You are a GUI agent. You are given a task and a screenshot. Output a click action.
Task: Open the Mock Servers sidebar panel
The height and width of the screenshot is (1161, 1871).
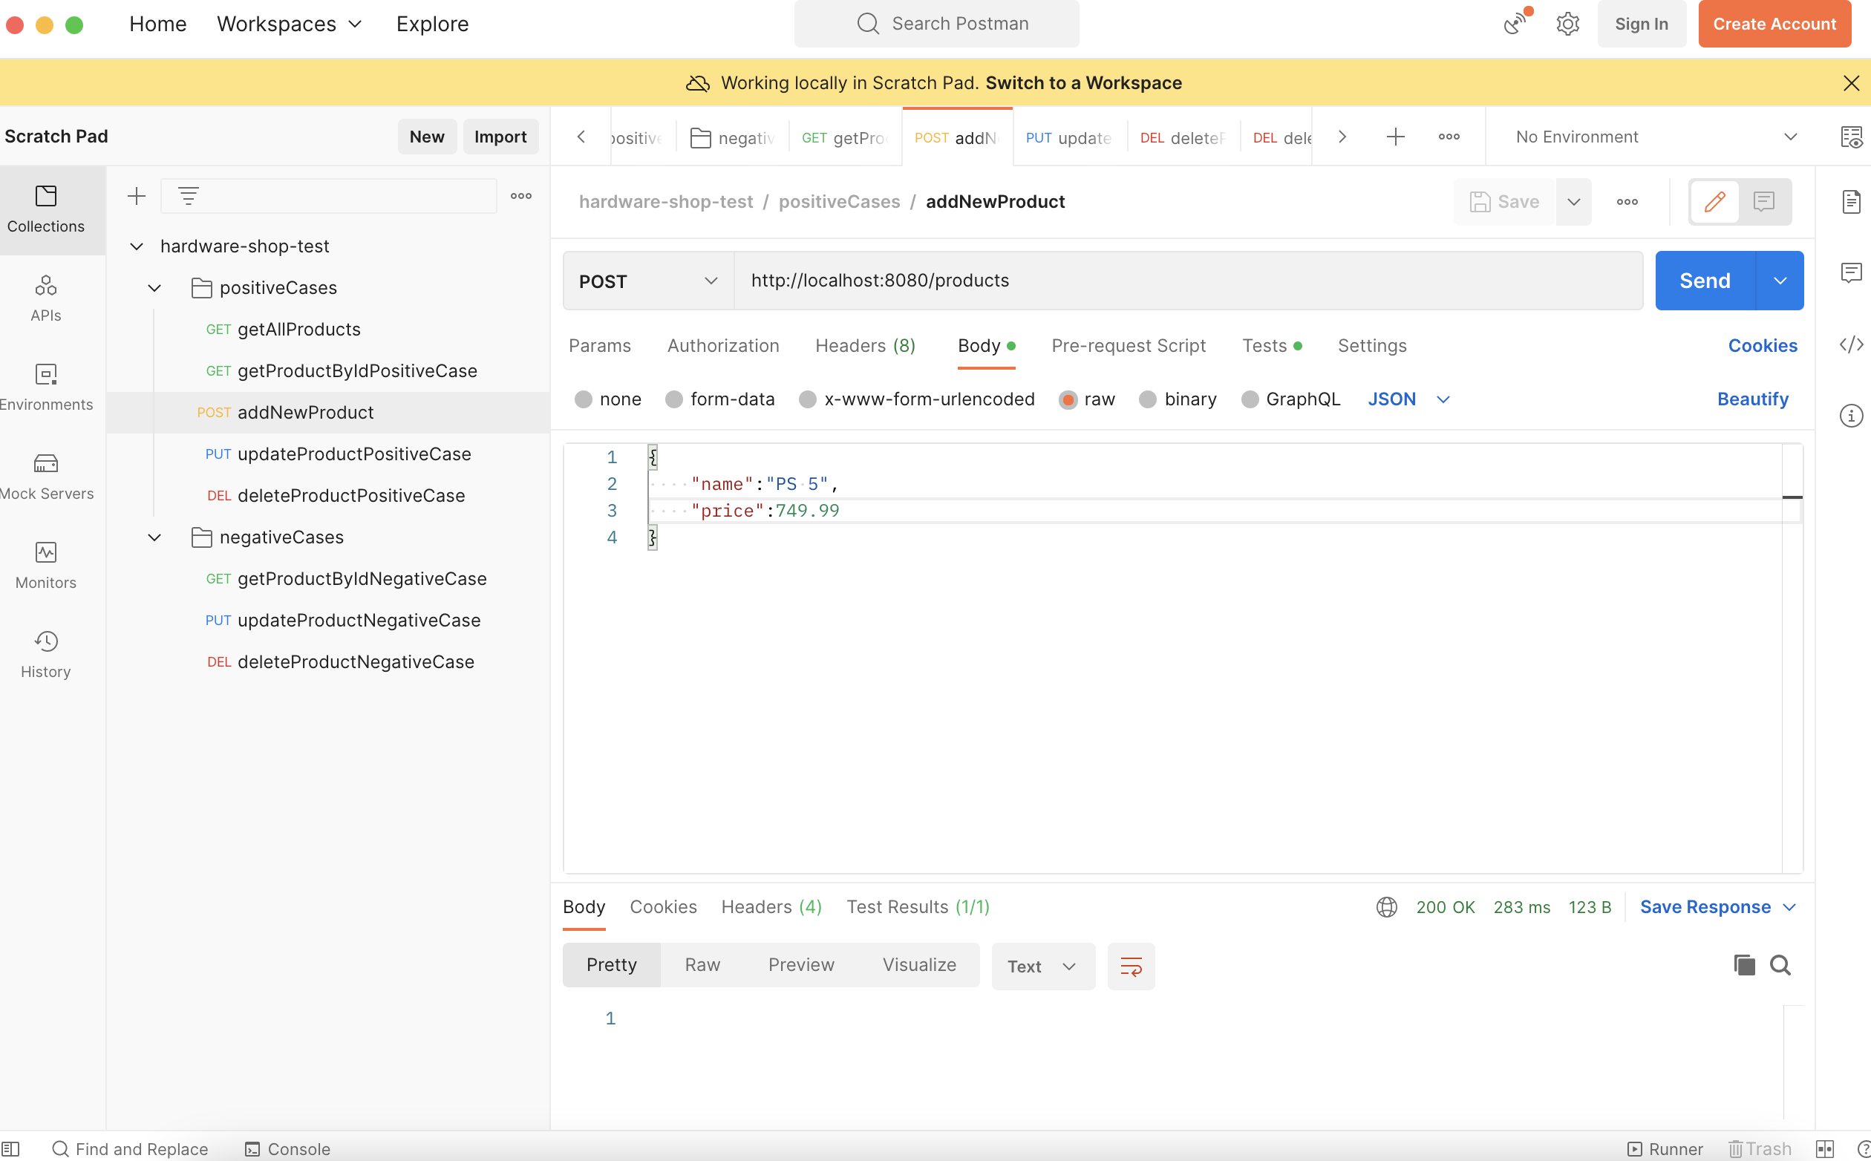pos(46,477)
